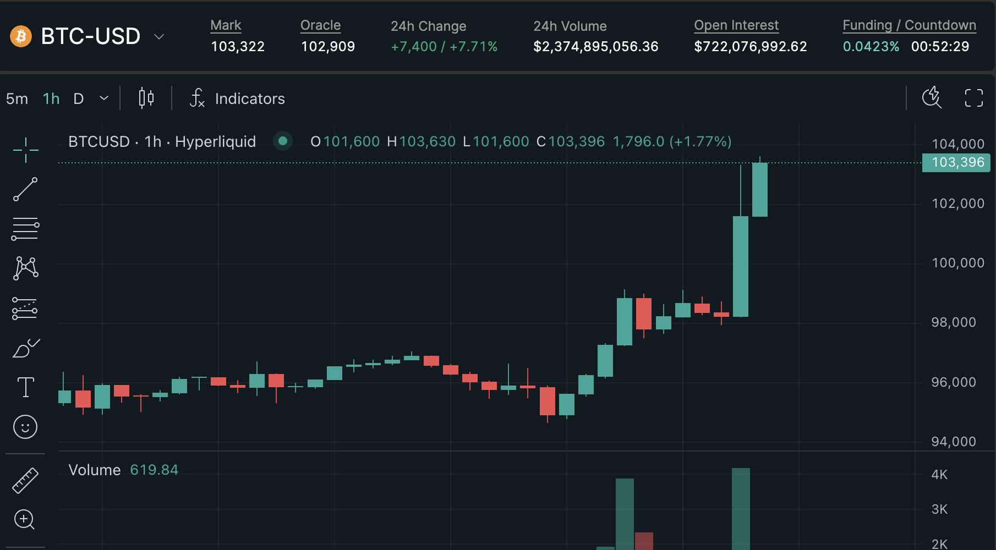Image resolution: width=996 pixels, height=550 pixels.
Task: Click the 100,000 price axis label
Action: pyautogui.click(x=958, y=263)
